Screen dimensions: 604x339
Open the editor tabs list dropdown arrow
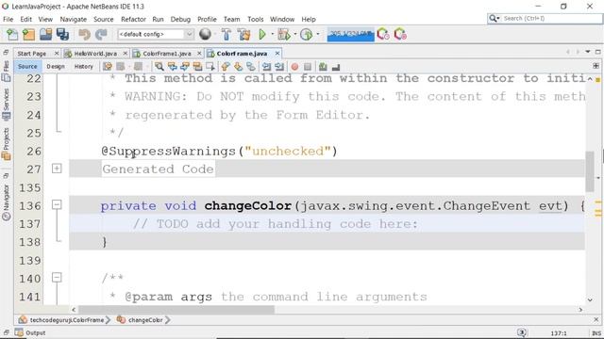[588, 52]
